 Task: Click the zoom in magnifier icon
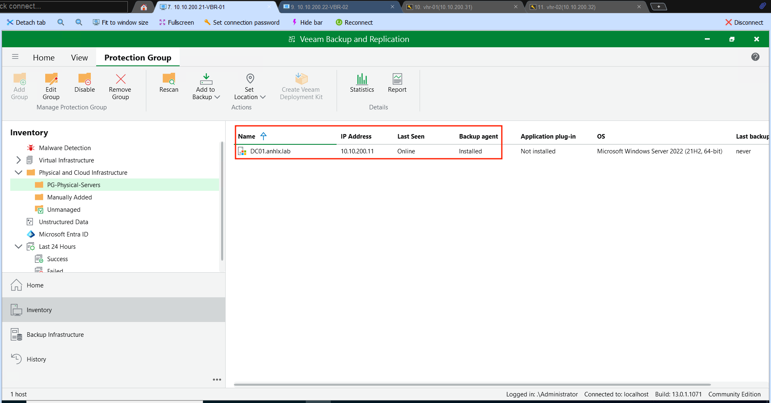[x=61, y=22]
